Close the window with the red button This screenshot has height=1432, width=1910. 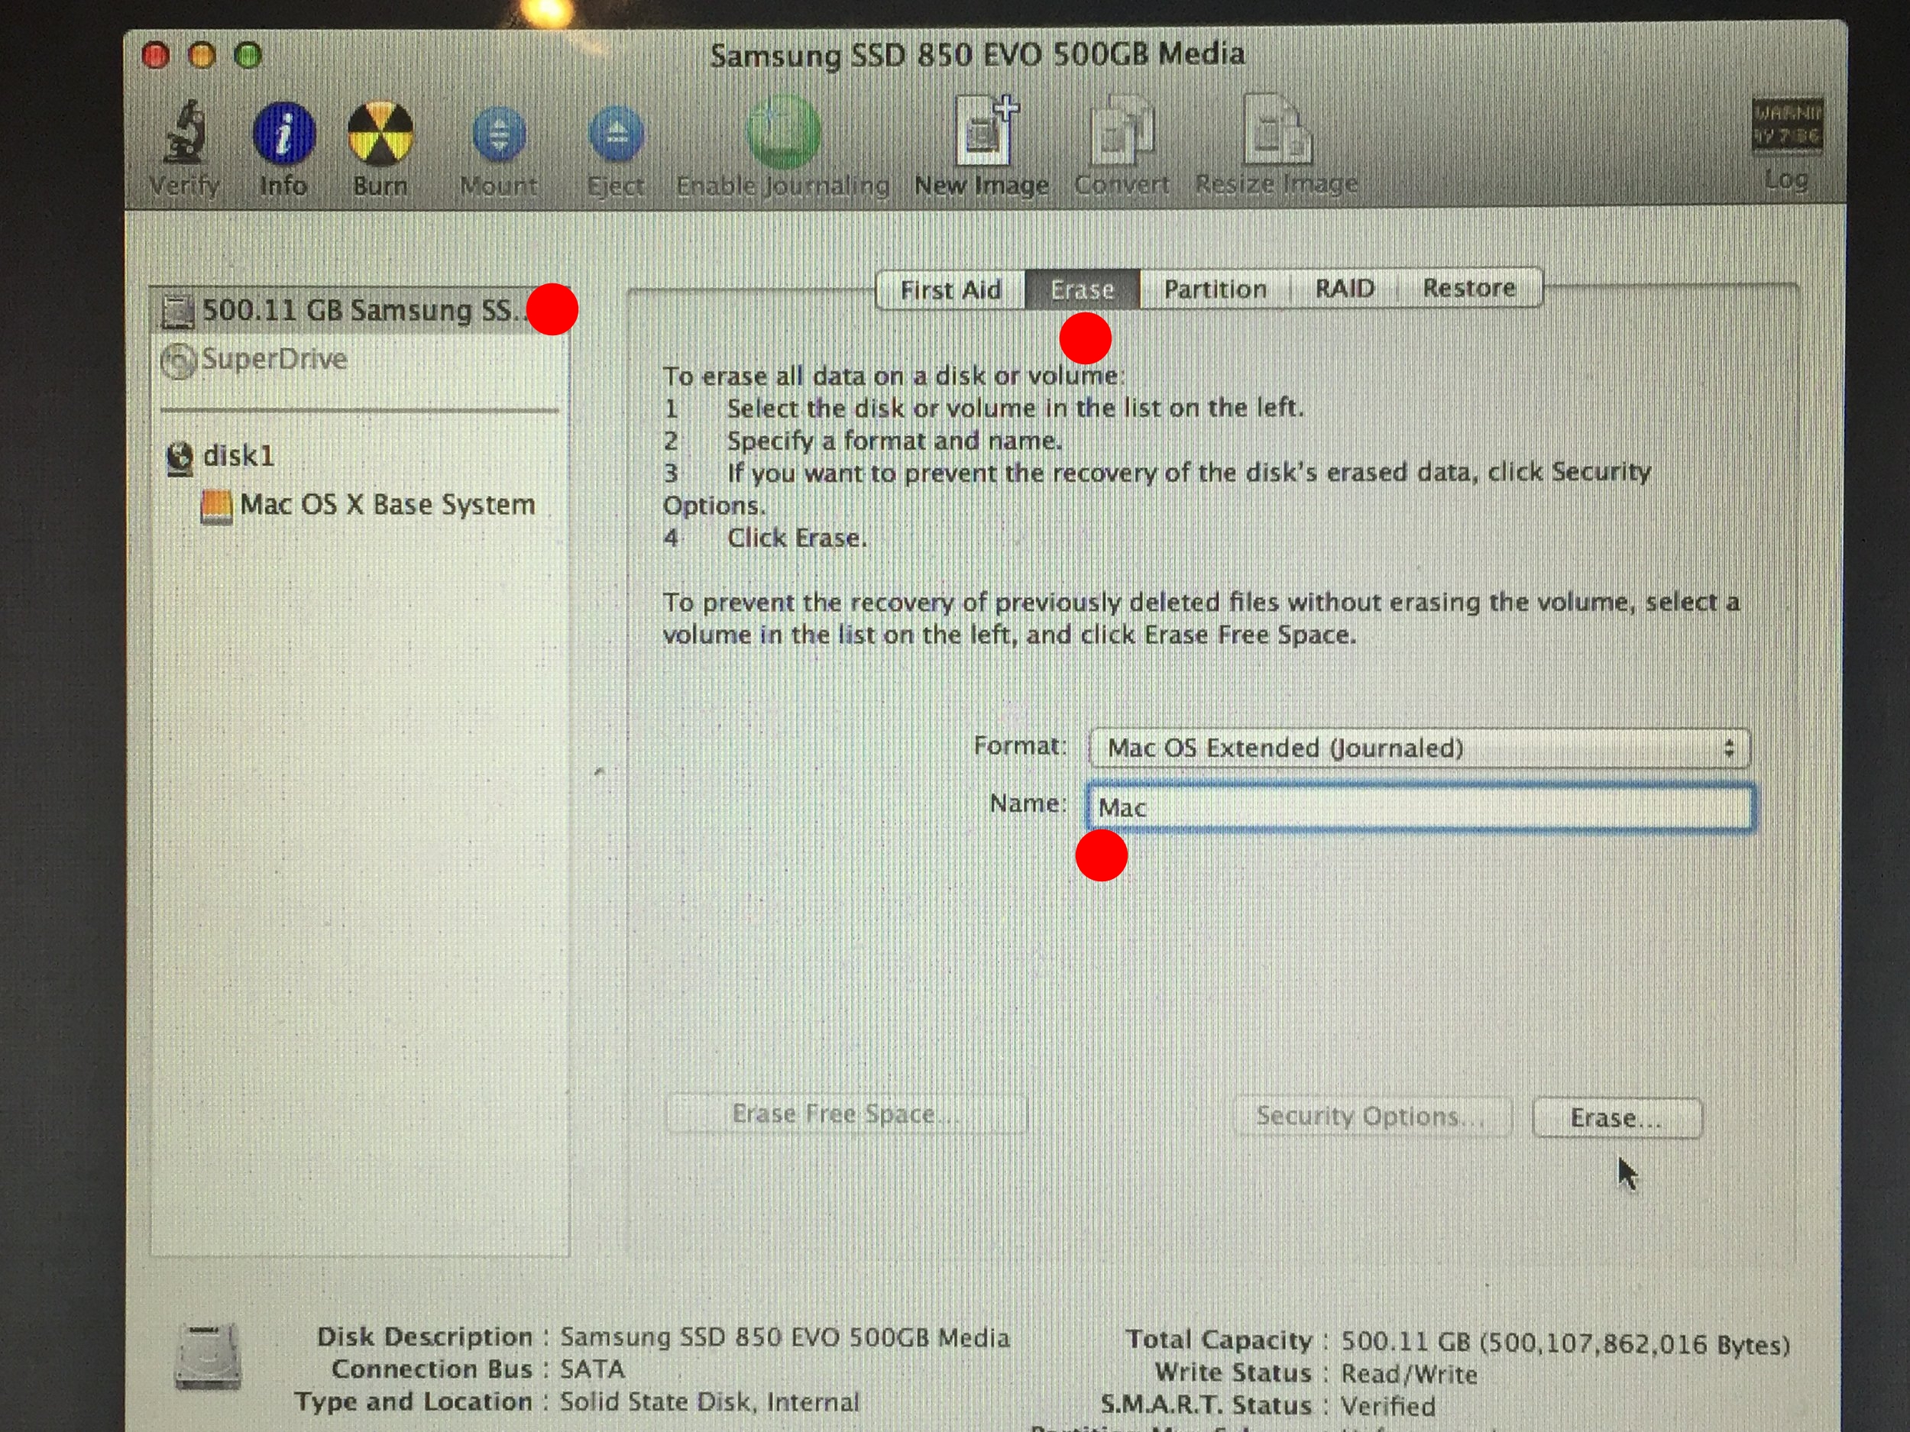pos(155,56)
